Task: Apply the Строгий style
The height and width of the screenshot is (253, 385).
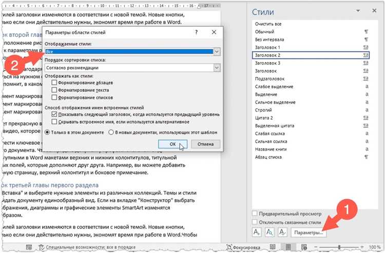Action: pyautogui.click(x=311, y=110)
